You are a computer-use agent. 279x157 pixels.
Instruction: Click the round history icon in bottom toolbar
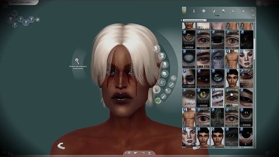pos(129,153)
